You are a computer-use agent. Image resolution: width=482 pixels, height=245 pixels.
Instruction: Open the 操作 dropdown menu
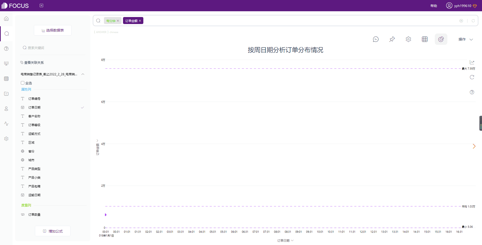(x=465, y=39)
